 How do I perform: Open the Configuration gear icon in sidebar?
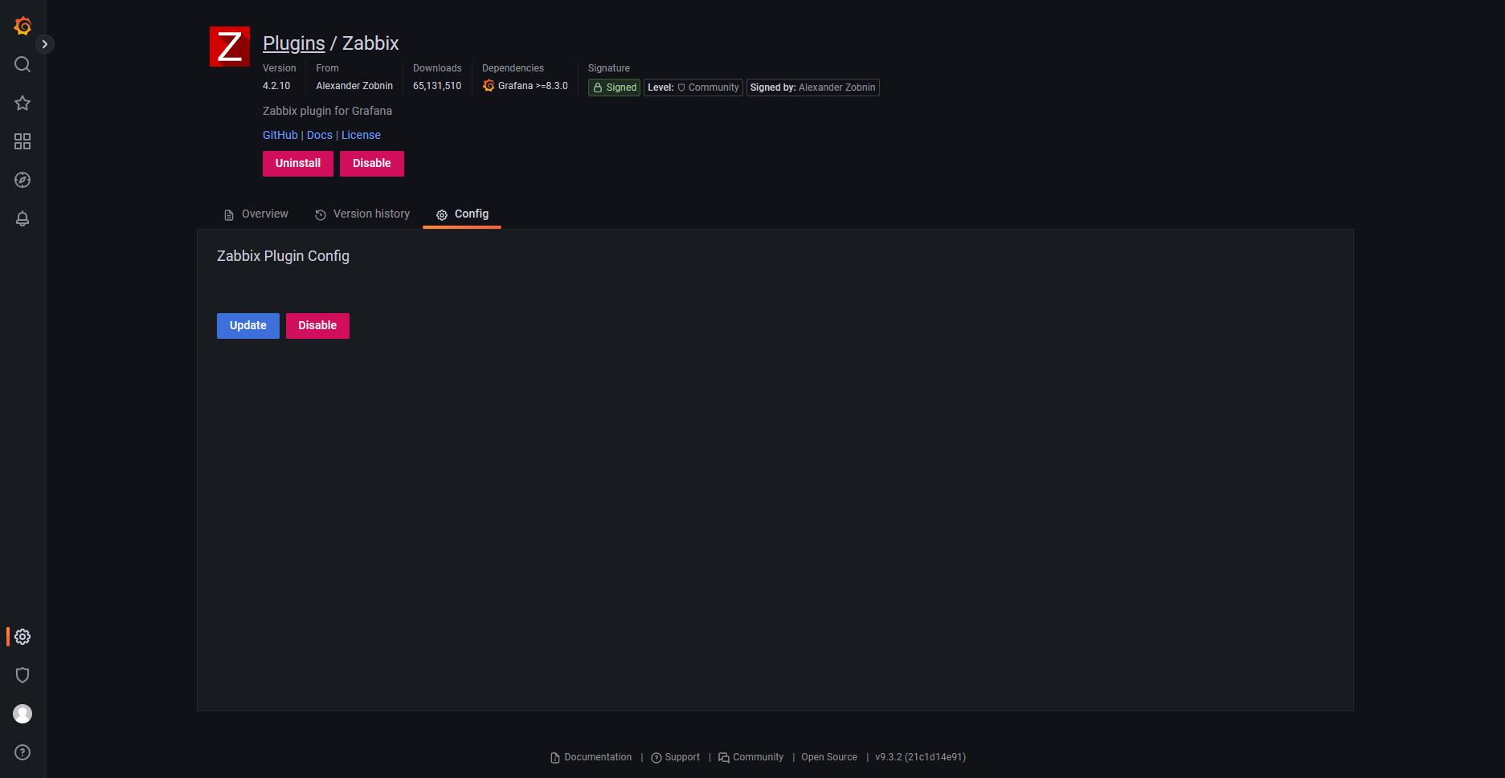[x=22, y=637]
